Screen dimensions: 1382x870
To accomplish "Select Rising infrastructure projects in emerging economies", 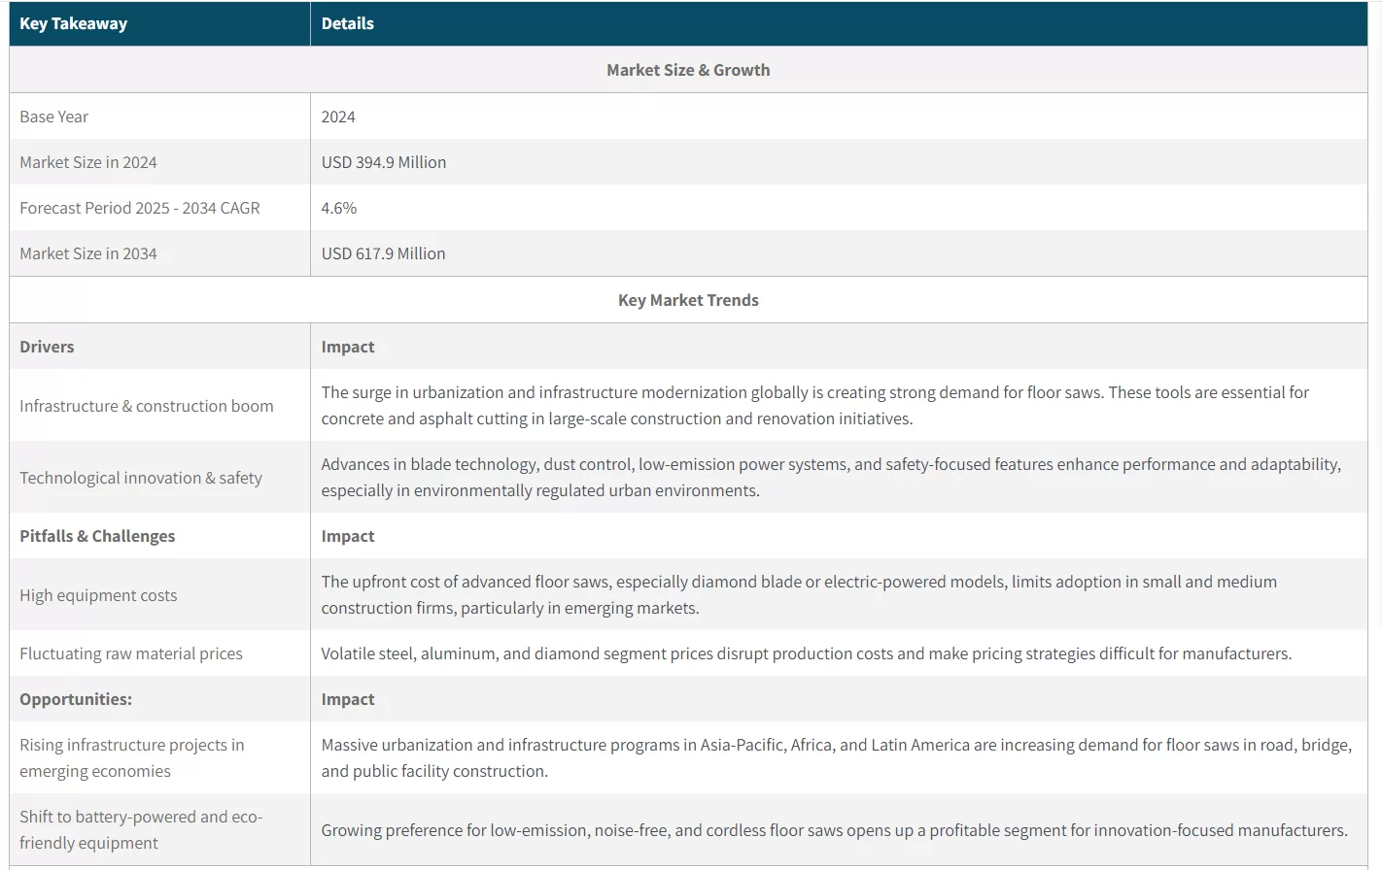I will pos(132,757).
